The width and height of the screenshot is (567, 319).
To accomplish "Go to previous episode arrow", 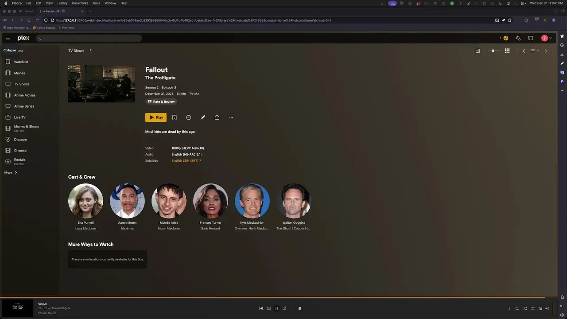I will 524,51.
